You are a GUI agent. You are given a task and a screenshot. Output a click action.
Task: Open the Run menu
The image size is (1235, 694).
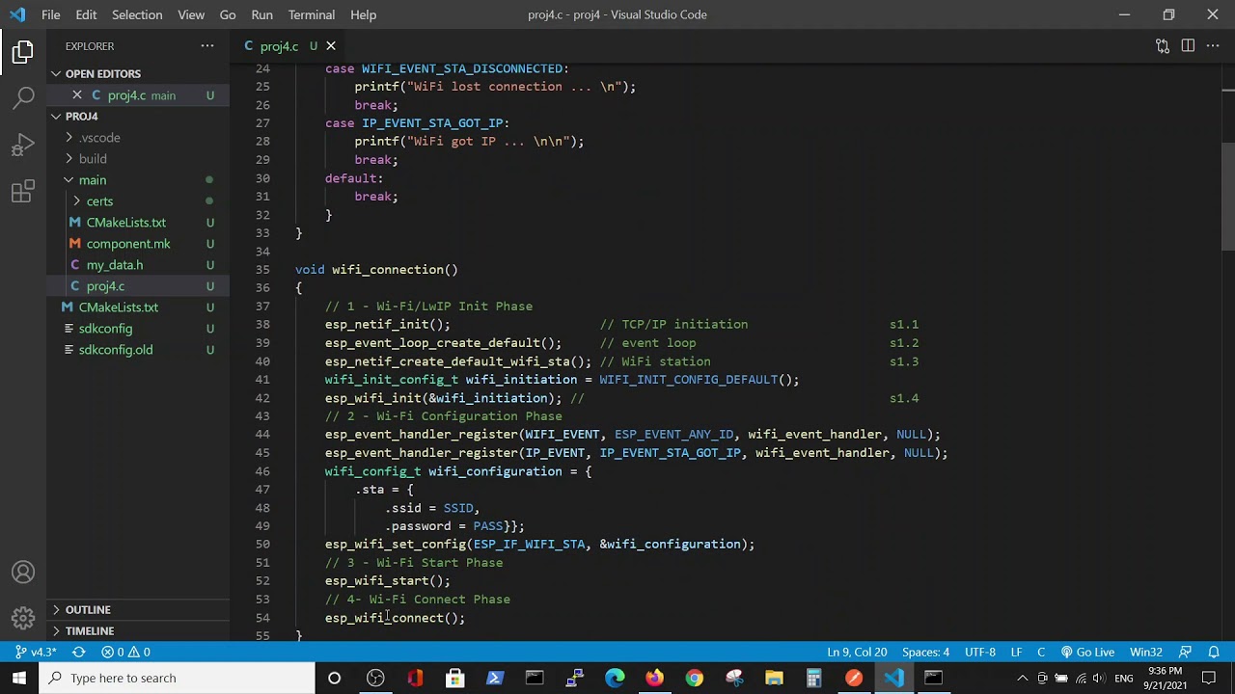tap(261, 14)
